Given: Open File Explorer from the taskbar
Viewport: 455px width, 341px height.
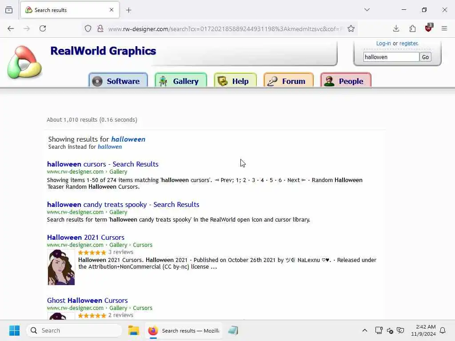Looking at the screenshot, I should coord(134,330).
